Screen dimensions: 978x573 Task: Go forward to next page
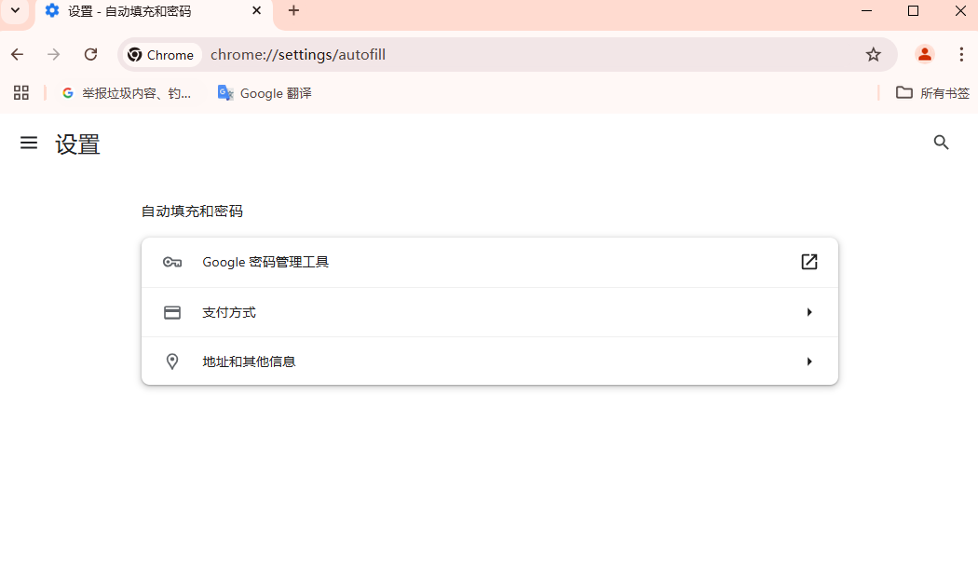tap(54, 55)
